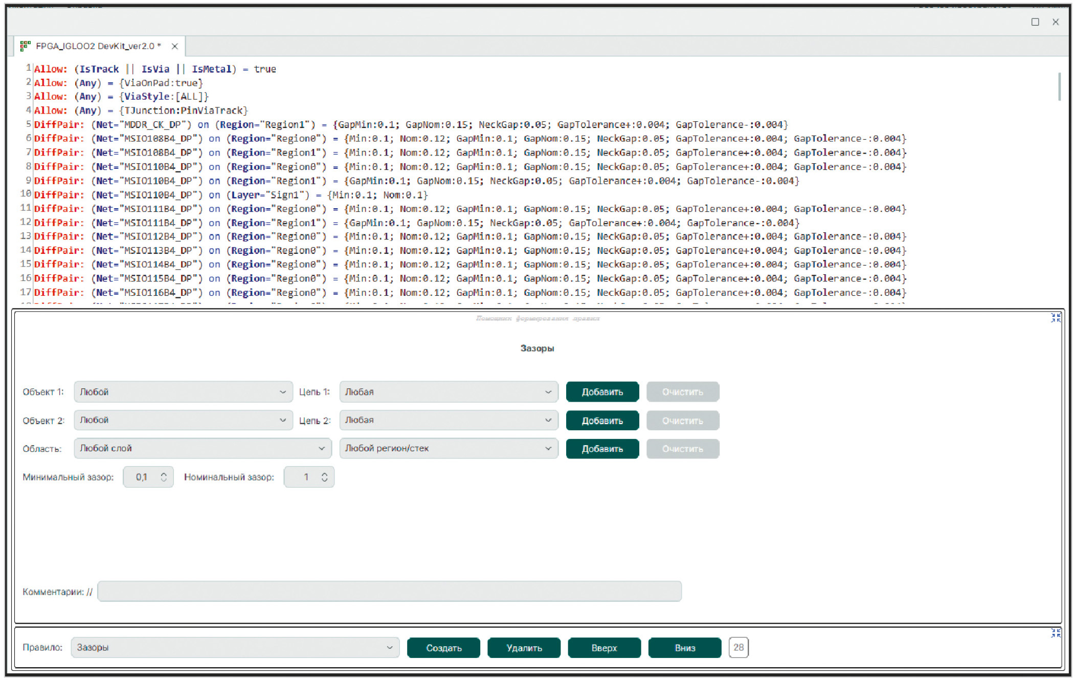Click the Создать button
The image size is (1075, 680).
[443, 648]
